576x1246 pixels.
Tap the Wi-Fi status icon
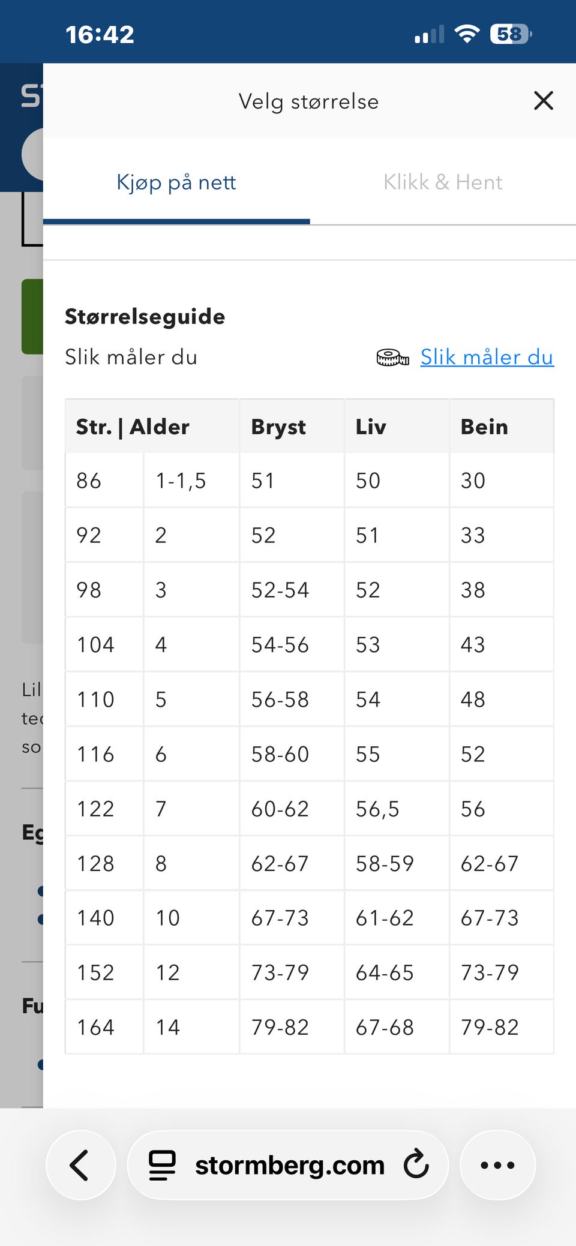(467, 34)
